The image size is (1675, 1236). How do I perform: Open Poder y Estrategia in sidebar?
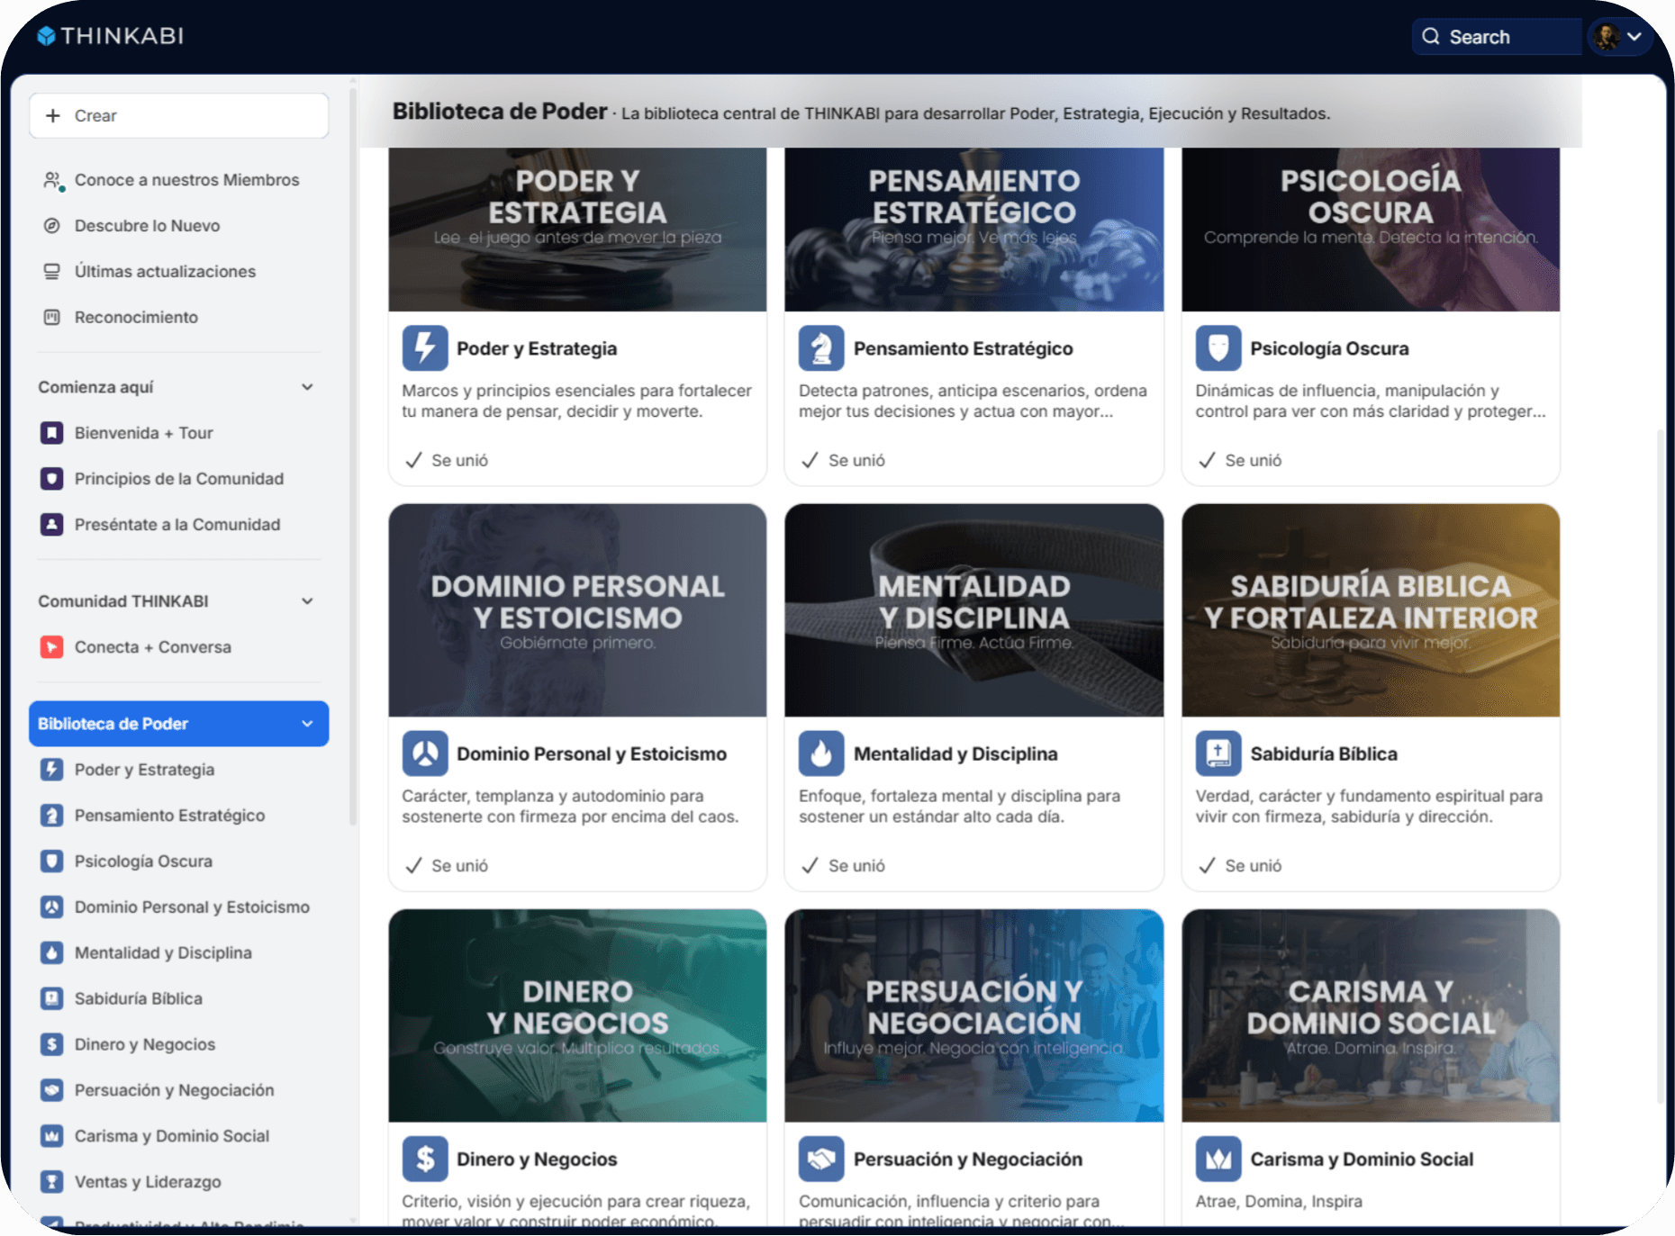tap(178, 770)
